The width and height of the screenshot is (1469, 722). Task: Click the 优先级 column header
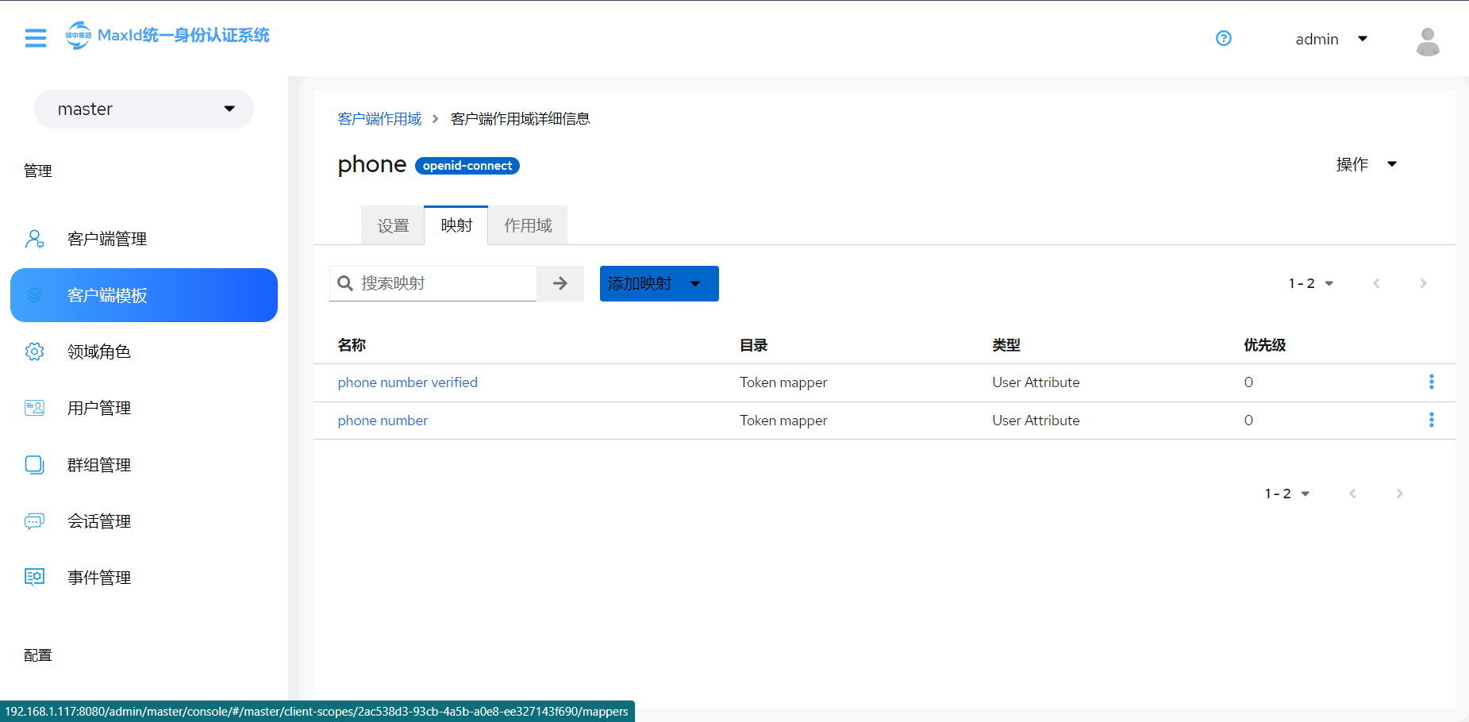(1265, 345)
